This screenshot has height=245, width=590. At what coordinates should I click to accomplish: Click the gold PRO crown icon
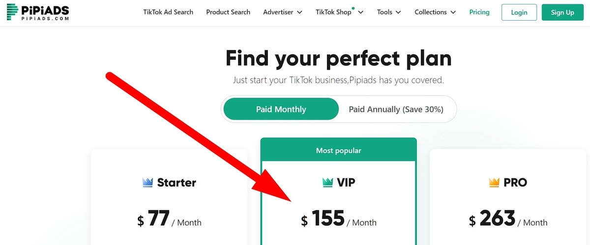(x=494, y=183)
